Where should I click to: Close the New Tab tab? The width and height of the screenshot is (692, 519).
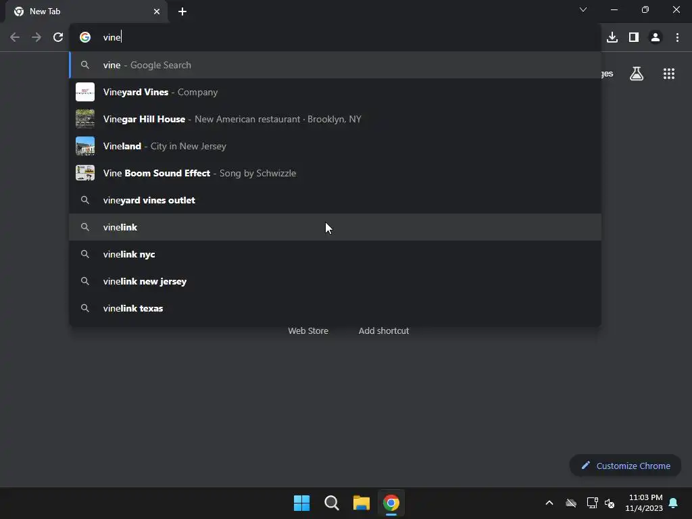click(157, 11)
